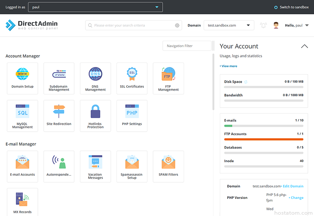This screenshot has width=314, height=216.
Task: Refresh Disk Space usage icon
Action: pos(246,82)
